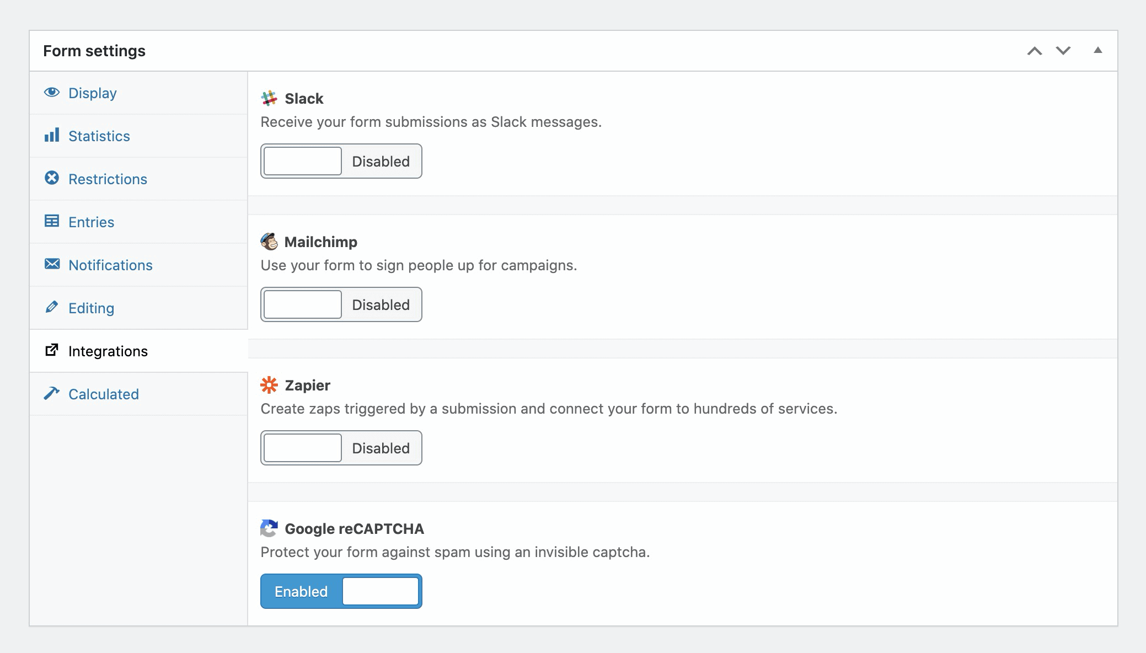This screenshot has height=653, width=1146.
Task: Click the Restrictions menu entry
Action: tap(108, 179)
